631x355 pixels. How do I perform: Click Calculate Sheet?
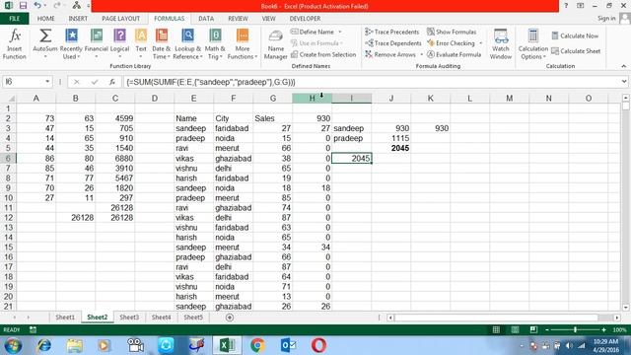pyautogui.click(x=576, y=51)
